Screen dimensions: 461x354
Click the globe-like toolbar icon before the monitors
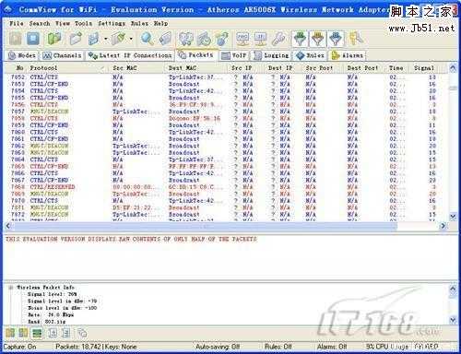(222, 39)
